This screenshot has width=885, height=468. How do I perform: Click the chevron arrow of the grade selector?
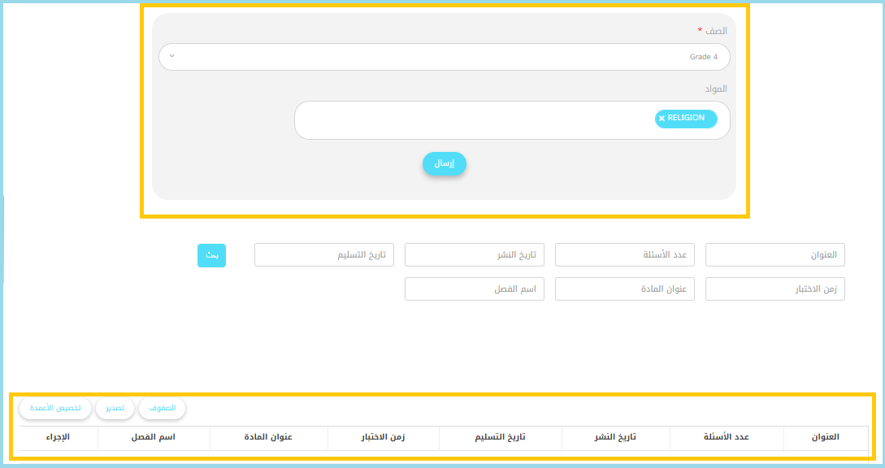coord(171,57)
